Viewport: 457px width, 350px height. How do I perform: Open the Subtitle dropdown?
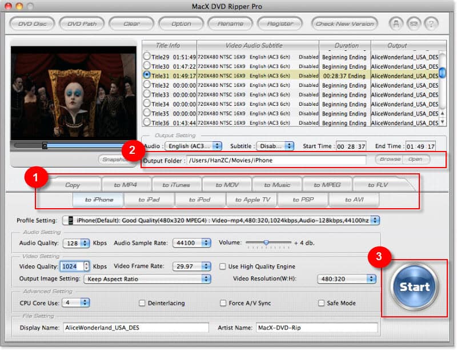275,146
